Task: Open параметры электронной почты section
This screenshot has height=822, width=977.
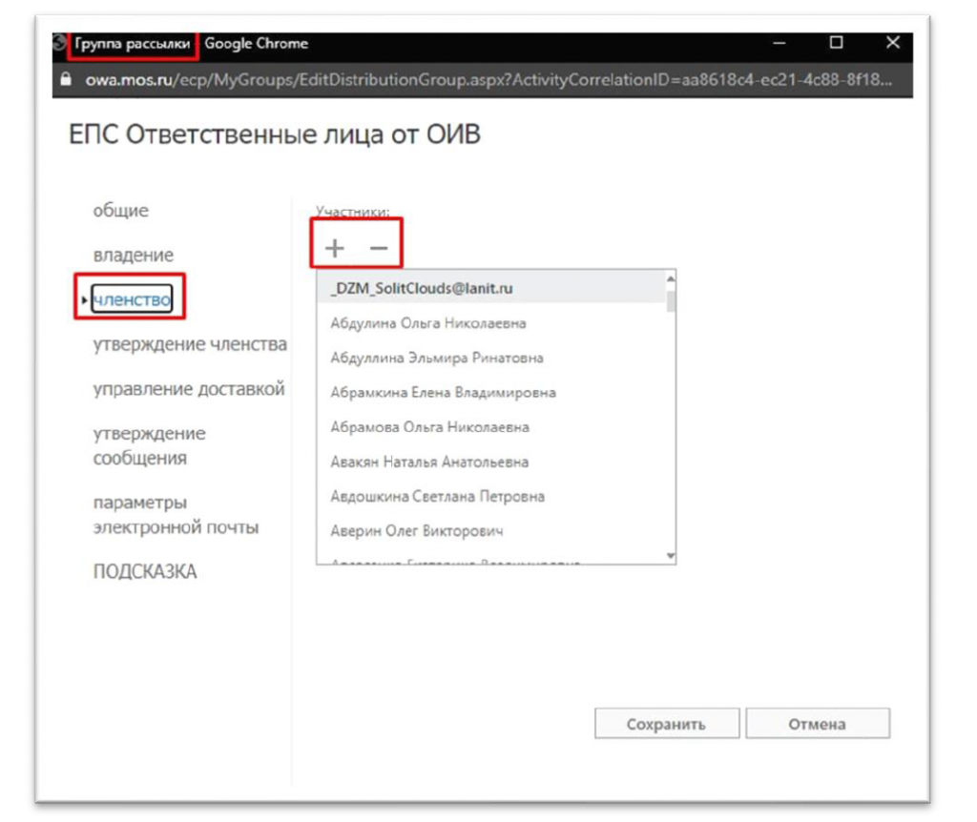Action: click(x=175, y=515)
